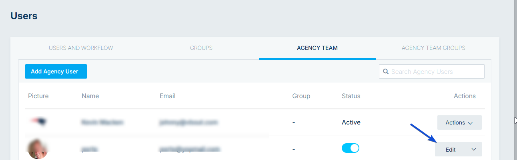The width and height of the screenshot is (517, 160).
Task: Expand the Actions dropdown button
Action: 459,122
